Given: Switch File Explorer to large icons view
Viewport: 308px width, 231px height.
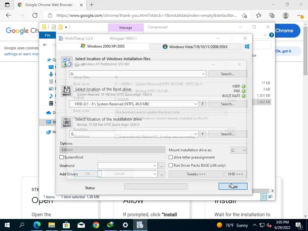Looking at the screenshot, I should [x=270, y=197].
